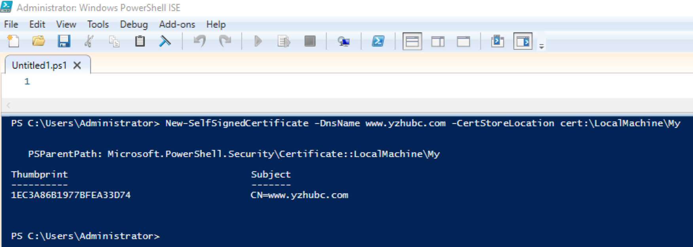Show Script Pane Right layout
The width and height of the screenshot is (693, 247).
pos(438,41)
